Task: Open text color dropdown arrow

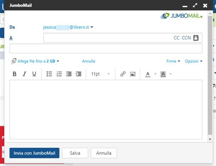Action: click(155, 74)
